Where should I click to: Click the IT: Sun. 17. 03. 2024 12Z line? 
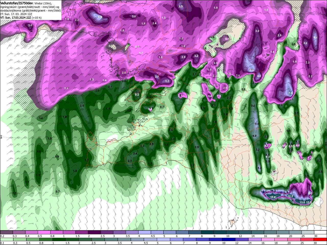(16, 14)
